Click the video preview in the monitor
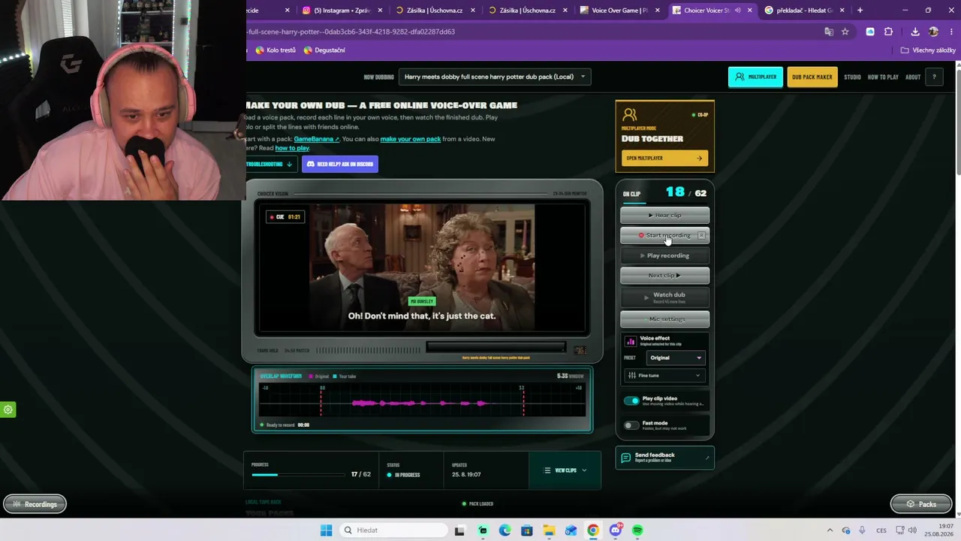Screen dimensions: 961x541 (x=421, y=267)
